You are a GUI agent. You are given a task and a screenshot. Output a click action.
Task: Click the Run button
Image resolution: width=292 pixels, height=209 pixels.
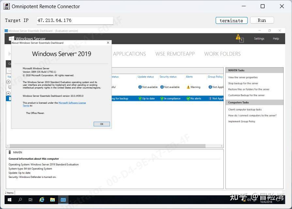tap(262, 20)
